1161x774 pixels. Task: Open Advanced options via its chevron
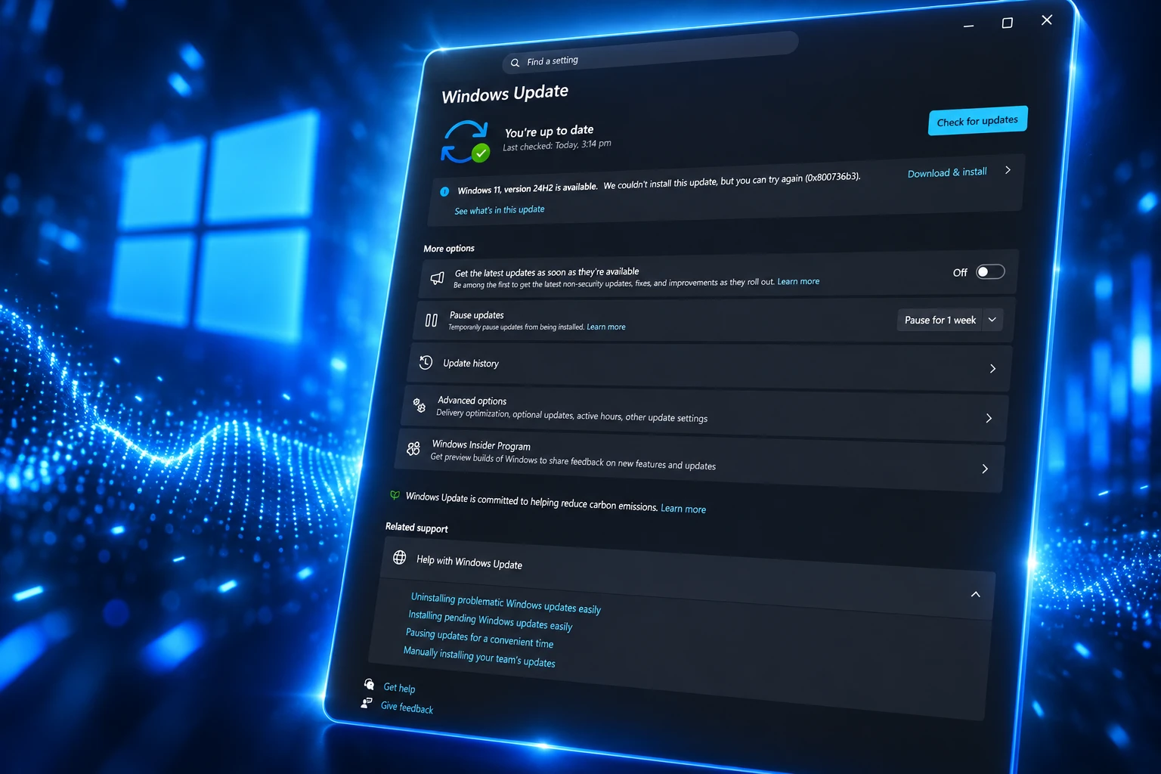989,418
